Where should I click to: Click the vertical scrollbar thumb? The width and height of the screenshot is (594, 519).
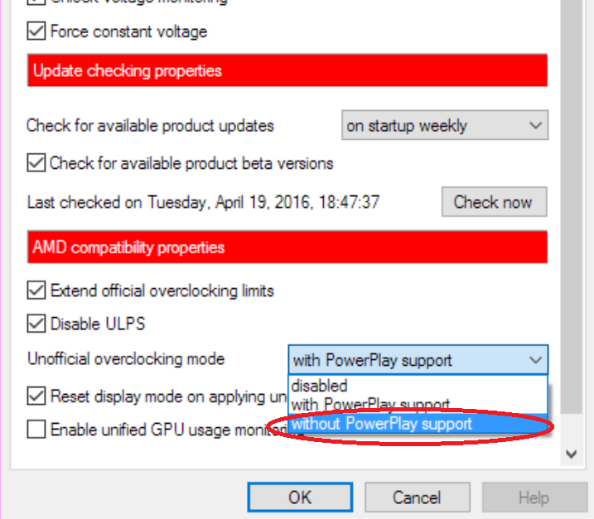tap(570, 207)
